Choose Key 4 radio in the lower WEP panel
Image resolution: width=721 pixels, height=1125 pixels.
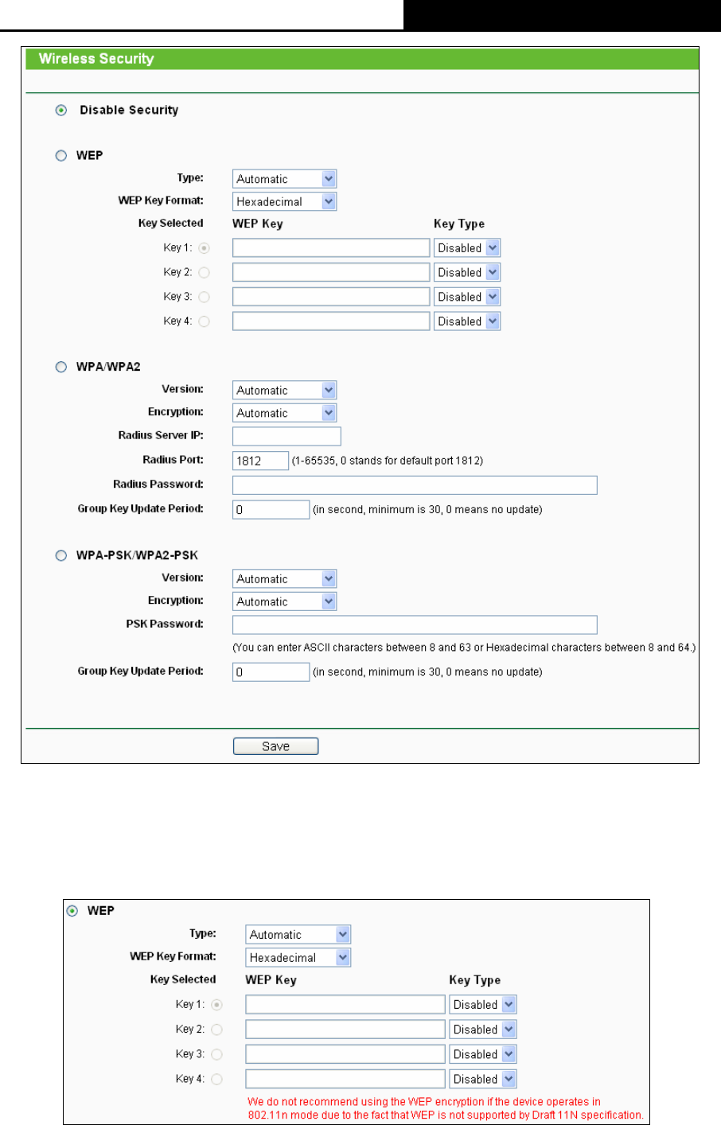coord(217,1079)
